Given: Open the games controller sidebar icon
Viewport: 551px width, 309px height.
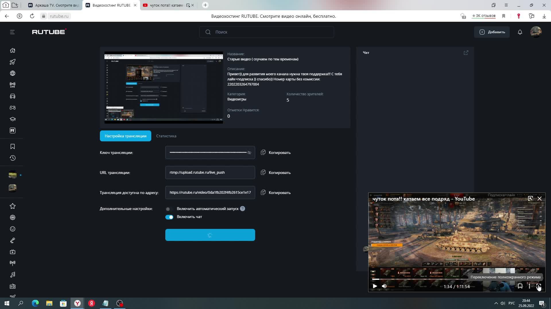Looking at the screenshot, I should click(x=13, y=108).
